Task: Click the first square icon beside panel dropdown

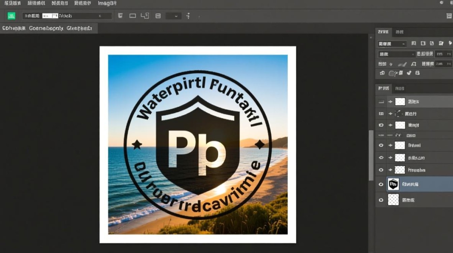Action: click(x=414, y=44)
